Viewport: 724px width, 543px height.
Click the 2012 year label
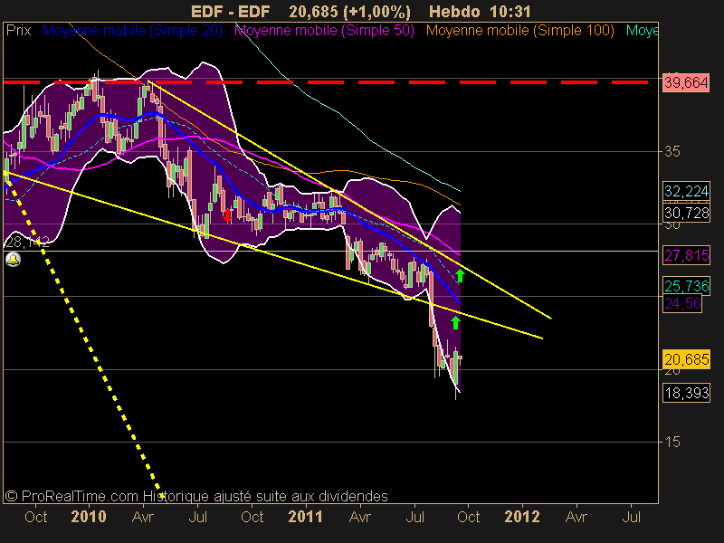pos(522,517)
